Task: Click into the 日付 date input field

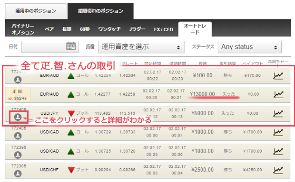Action: 50,47
